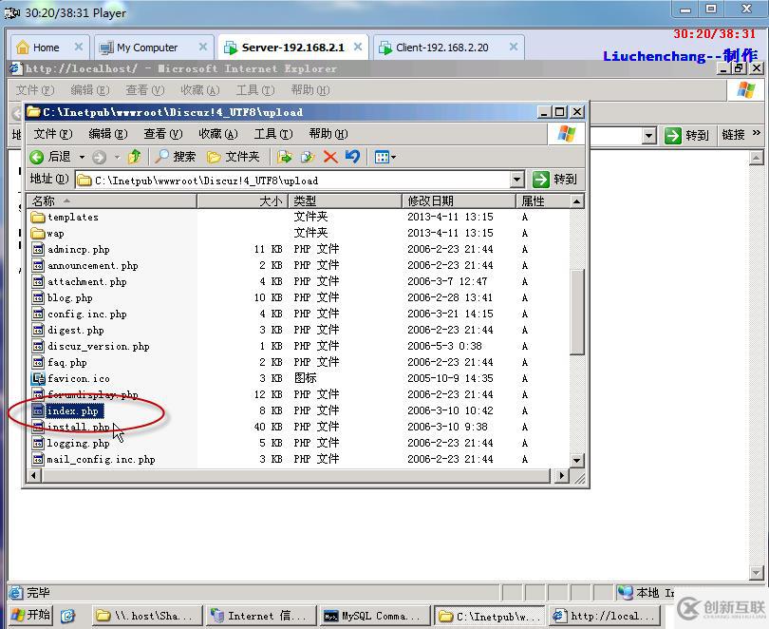Select discuz_version.php file icon
769x629 pixels.
(38, 347)
